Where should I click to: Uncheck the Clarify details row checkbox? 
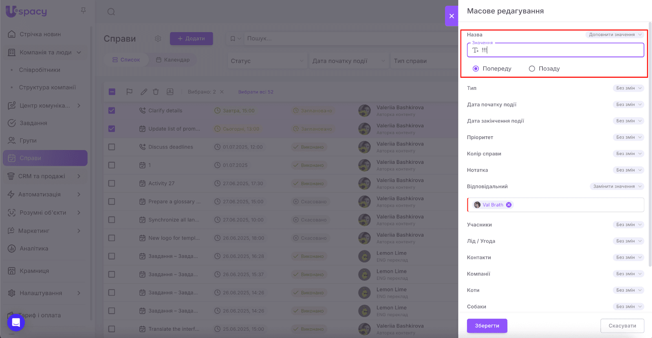tap(112, 111)
